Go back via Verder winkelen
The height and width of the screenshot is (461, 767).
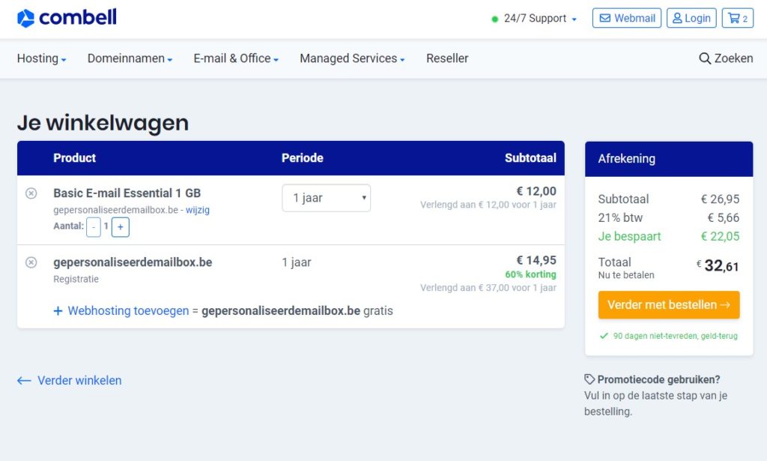70,380
